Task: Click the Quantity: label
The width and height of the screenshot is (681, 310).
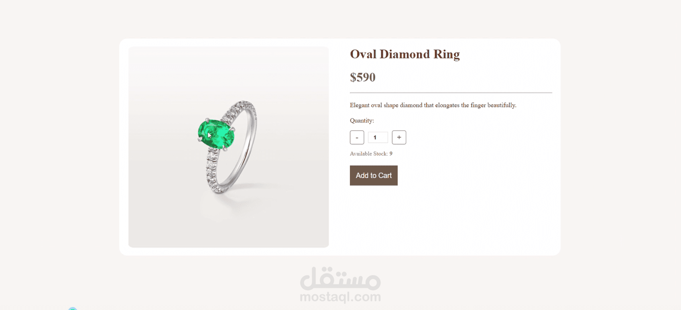Action: click(x=362, y=120)
